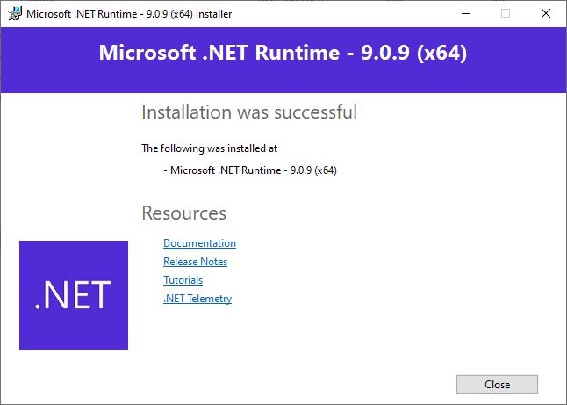This screenshot has width=567, height=405.
Task: Click the installer icon in the title bar
Action: [x=14, y=13]
